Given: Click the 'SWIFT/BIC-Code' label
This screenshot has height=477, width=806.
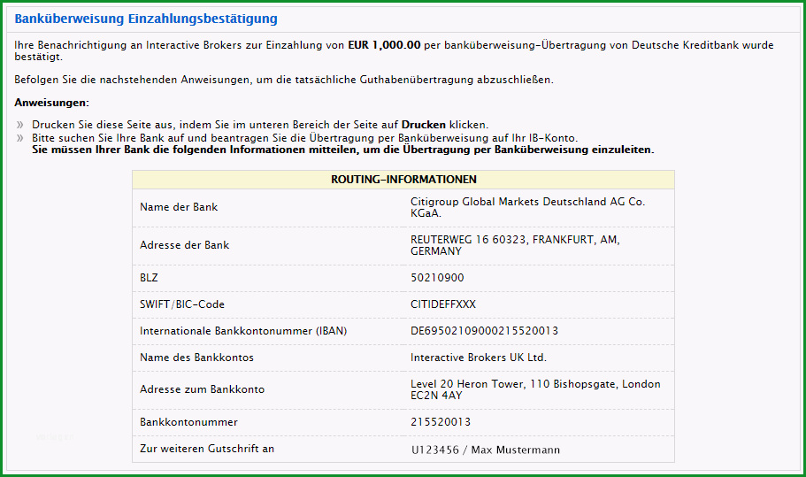Looking at the screenshot, I should click(182, 304).
